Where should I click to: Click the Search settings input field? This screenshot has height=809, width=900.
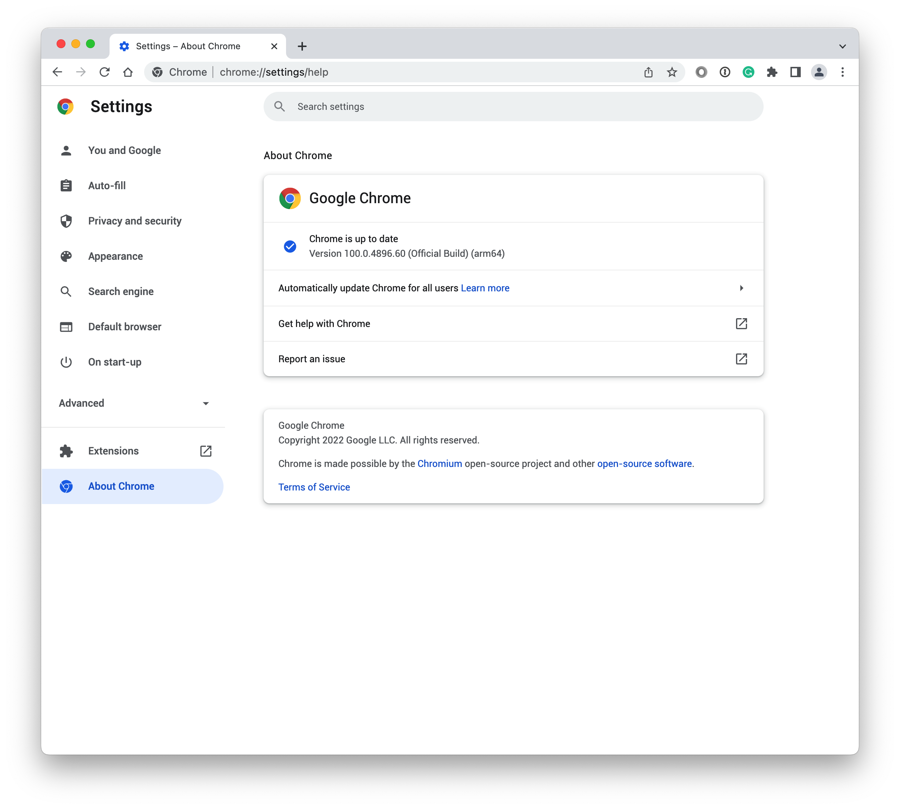click(513, 106)
